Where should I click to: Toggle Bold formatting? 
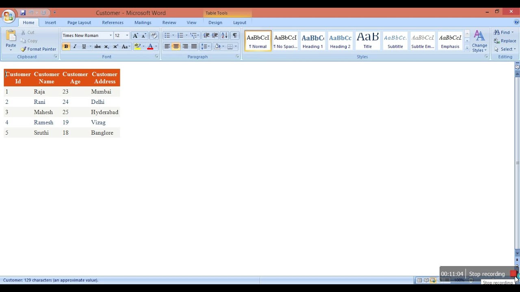tap(66, 47)
